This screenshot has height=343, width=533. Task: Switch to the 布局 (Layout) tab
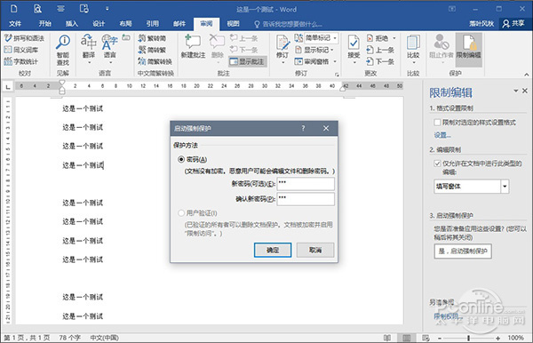[x=125, y=24]
